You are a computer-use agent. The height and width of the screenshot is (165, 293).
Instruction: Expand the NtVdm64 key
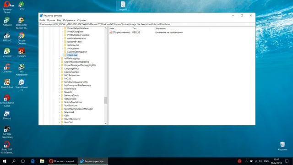59,112
